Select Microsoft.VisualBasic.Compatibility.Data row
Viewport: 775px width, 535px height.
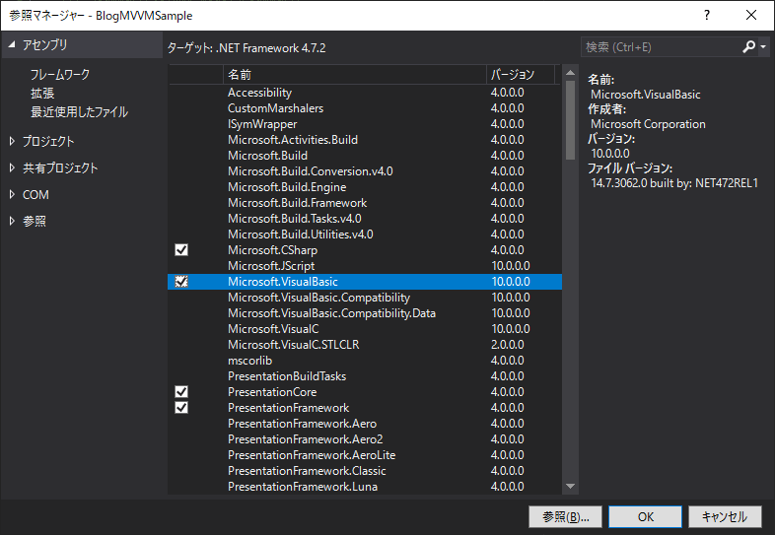click(x=365, y=313)
